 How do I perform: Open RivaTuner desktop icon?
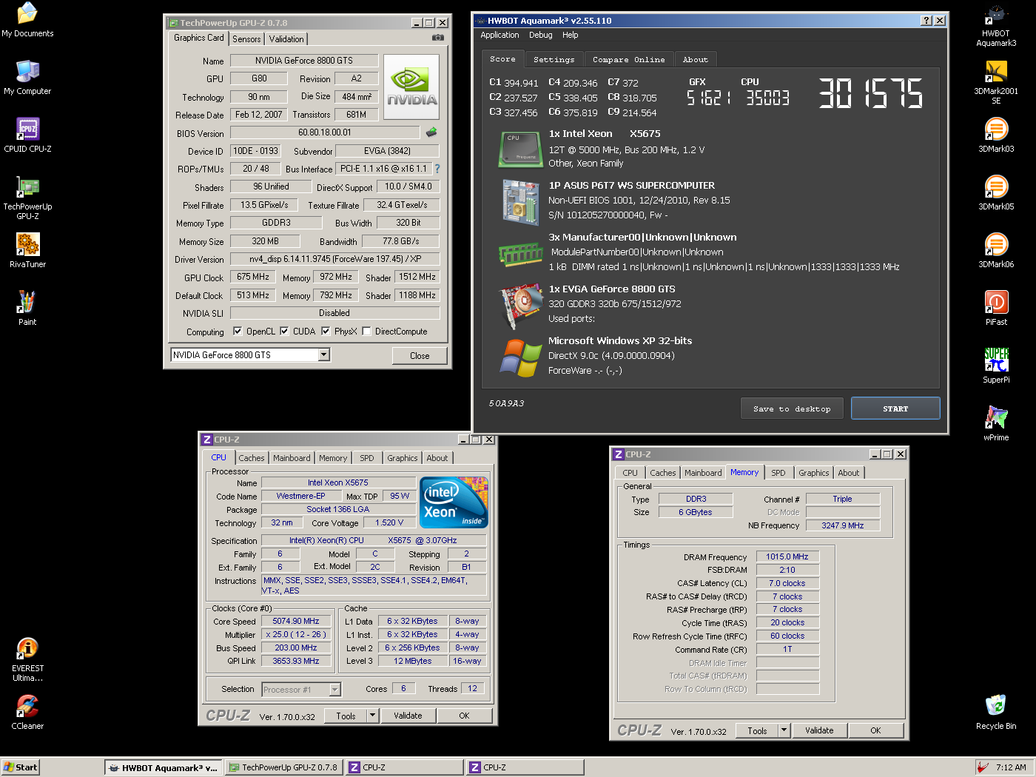[x=27, y=250]
